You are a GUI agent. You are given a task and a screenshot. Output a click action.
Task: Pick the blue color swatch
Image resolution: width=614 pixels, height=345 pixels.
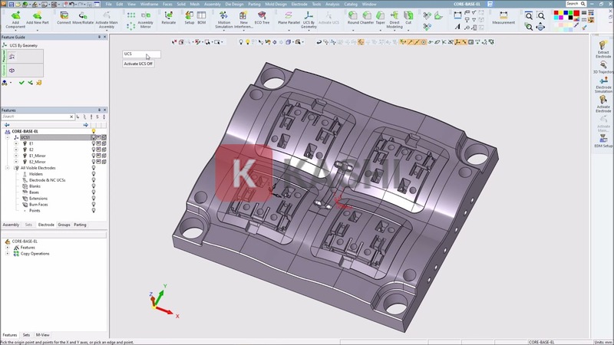pos(566,13)
